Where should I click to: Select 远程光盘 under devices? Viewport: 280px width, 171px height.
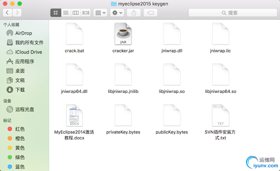point(20,109)
